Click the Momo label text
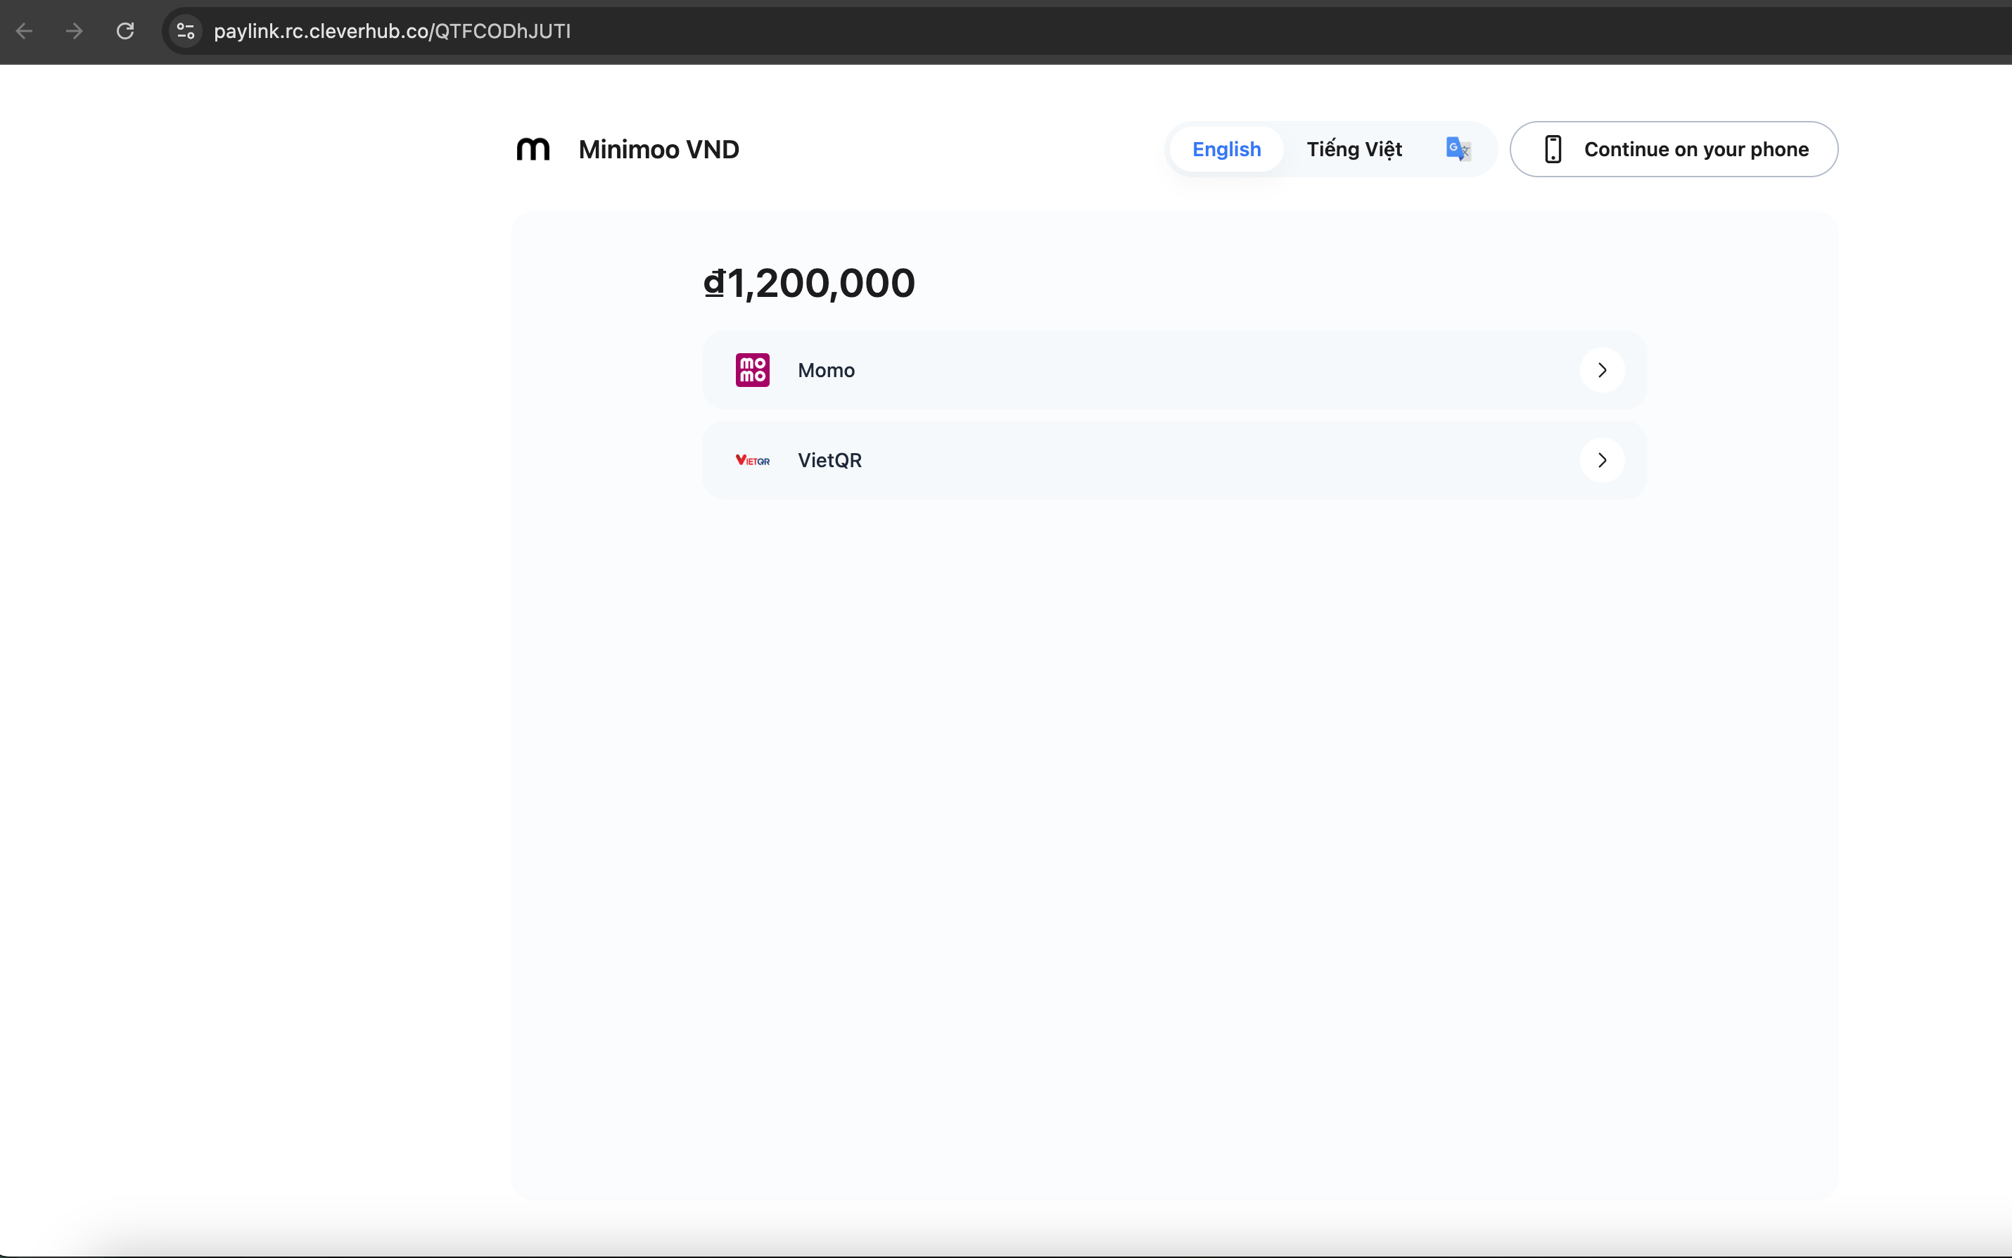The image size is (2012, 1258). 826,370
